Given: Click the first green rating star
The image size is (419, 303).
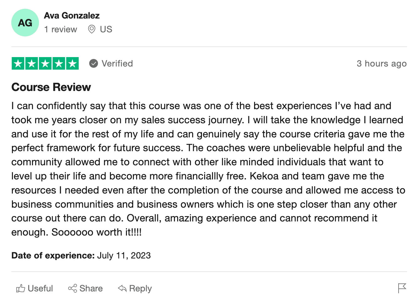Looking at the screenshot, I should pyautogui.click(x=18, y=64).
